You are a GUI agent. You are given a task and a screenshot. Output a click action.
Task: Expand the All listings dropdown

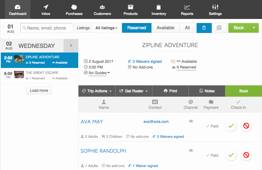106,28
